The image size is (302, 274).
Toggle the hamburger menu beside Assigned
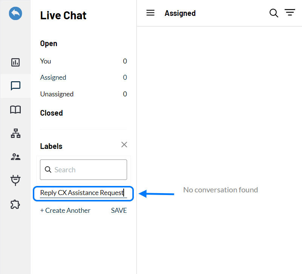pyautogui.click(x=150, y=13)
